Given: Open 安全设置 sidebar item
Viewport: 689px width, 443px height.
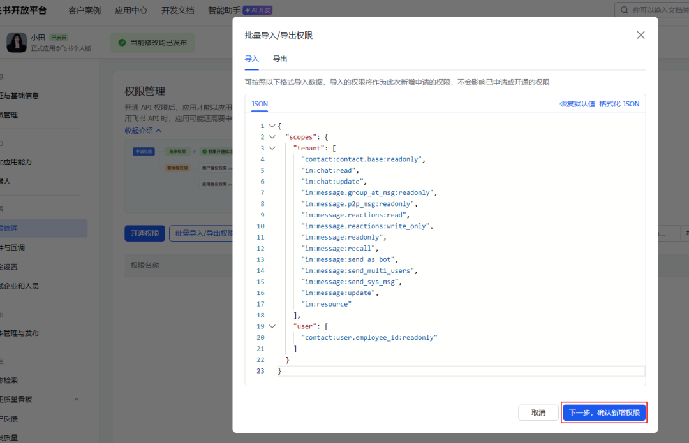Looking at the screenshot, I should (x=9, y=267).
